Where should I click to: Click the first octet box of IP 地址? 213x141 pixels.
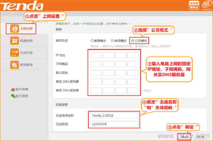[96, 55]
